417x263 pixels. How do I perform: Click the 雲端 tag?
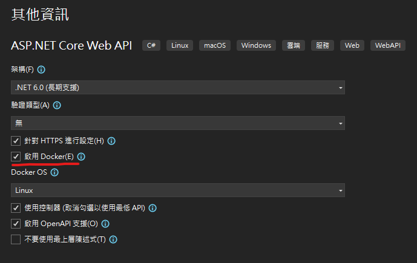(x=294, y=45)
